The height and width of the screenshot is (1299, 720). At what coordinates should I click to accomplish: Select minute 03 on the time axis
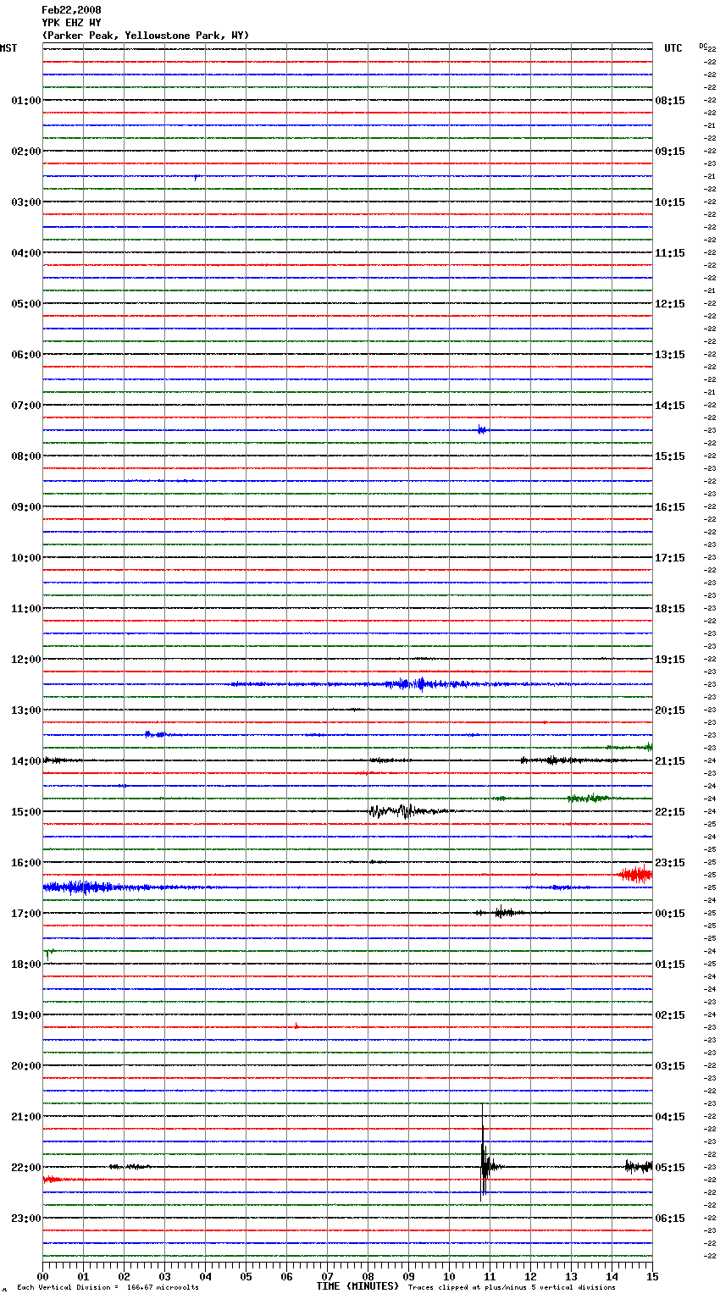point(164,1276)
